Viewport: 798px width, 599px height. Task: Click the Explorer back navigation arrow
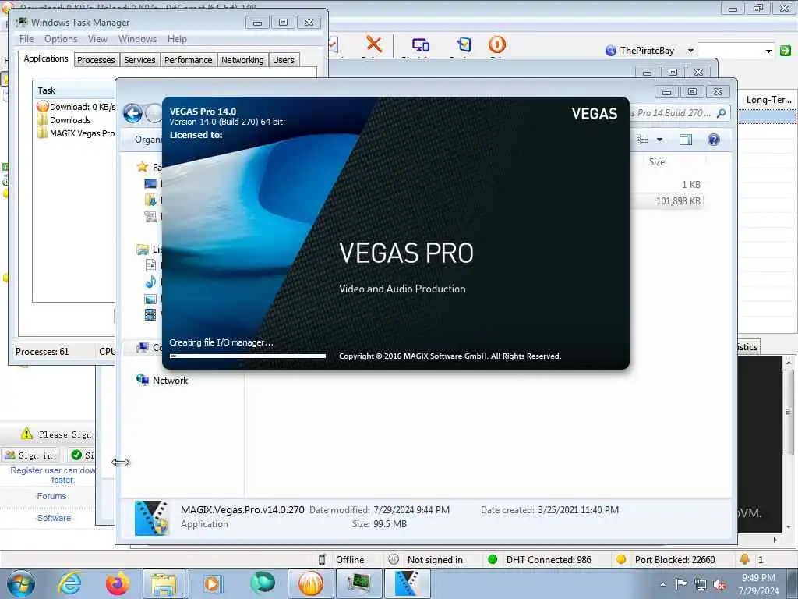[x=132, y=113]
